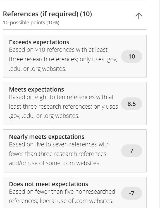
Task: Select the Meets expectations rating title
Action: (x=36, y=89)
